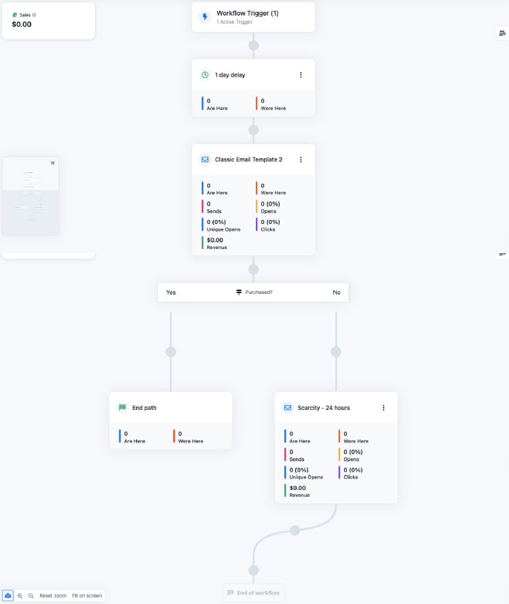The height and width of the screenshot is (604, 509).
Task: Select the Purchased? condition node
Action: 253,292
